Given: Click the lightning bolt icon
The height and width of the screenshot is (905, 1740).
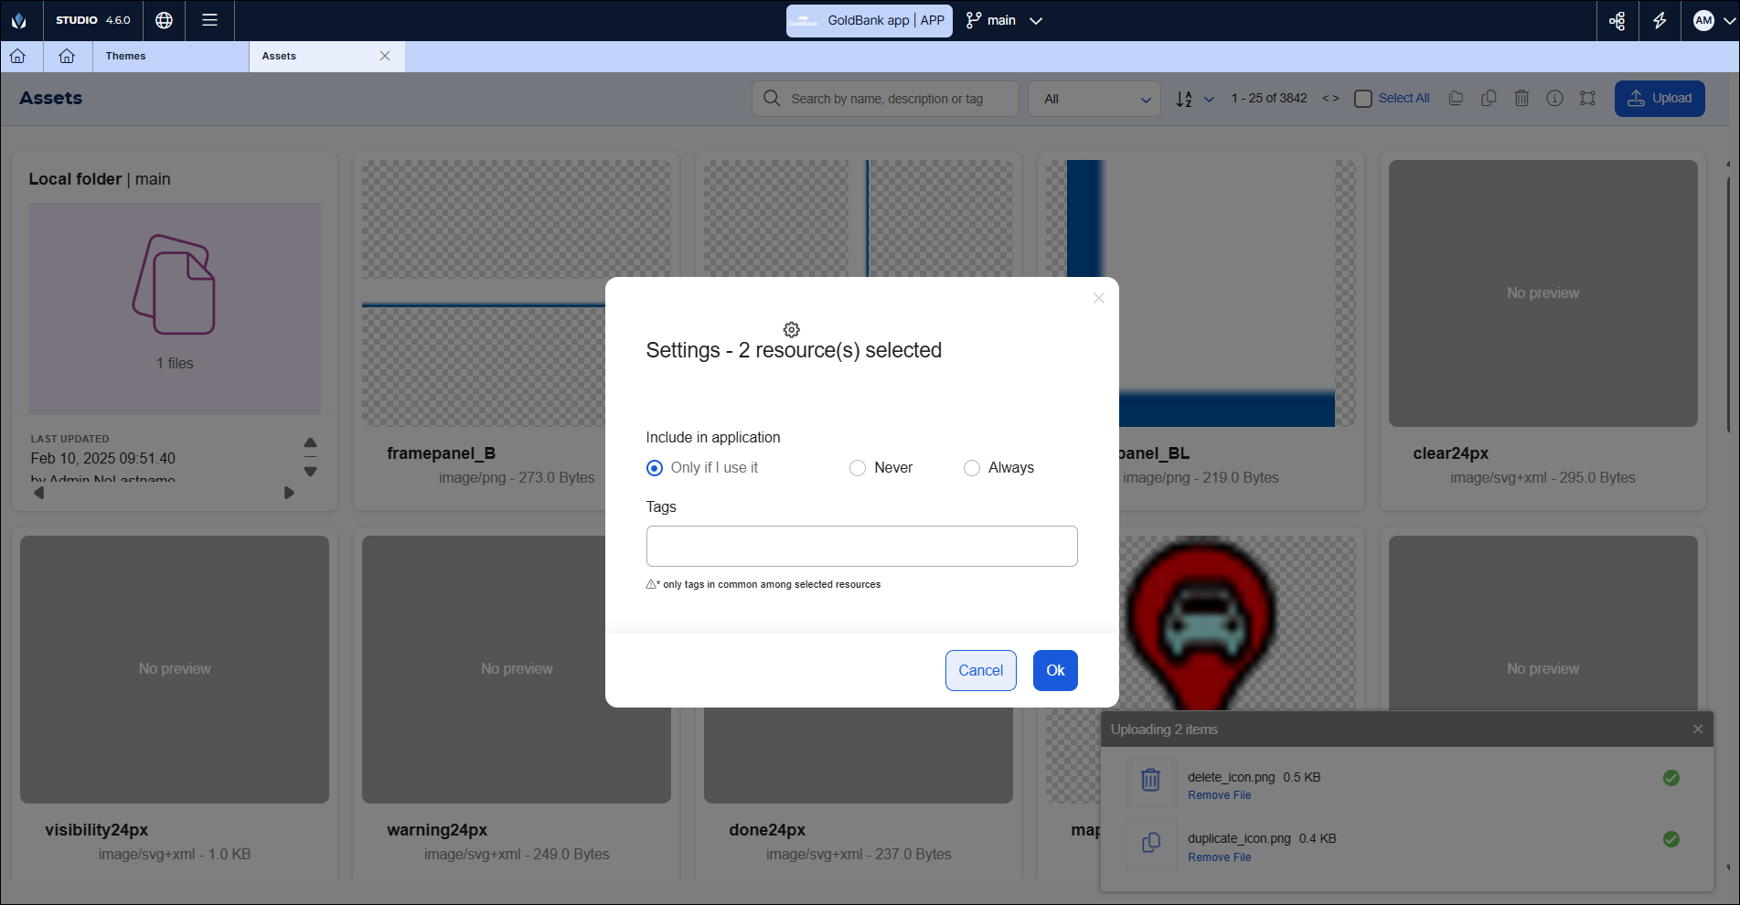Looking at the screenshot, I should point(1660,20).
